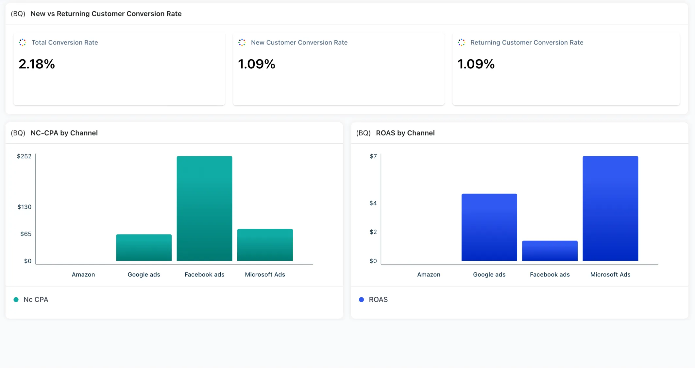This screenshot has height=368, width=695.
Task: Click the Facebook ads ROAS bar
Action: (x=550, y=251)
